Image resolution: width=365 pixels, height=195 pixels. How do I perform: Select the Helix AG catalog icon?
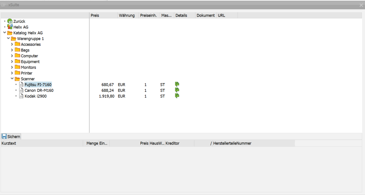coord(10,27)
